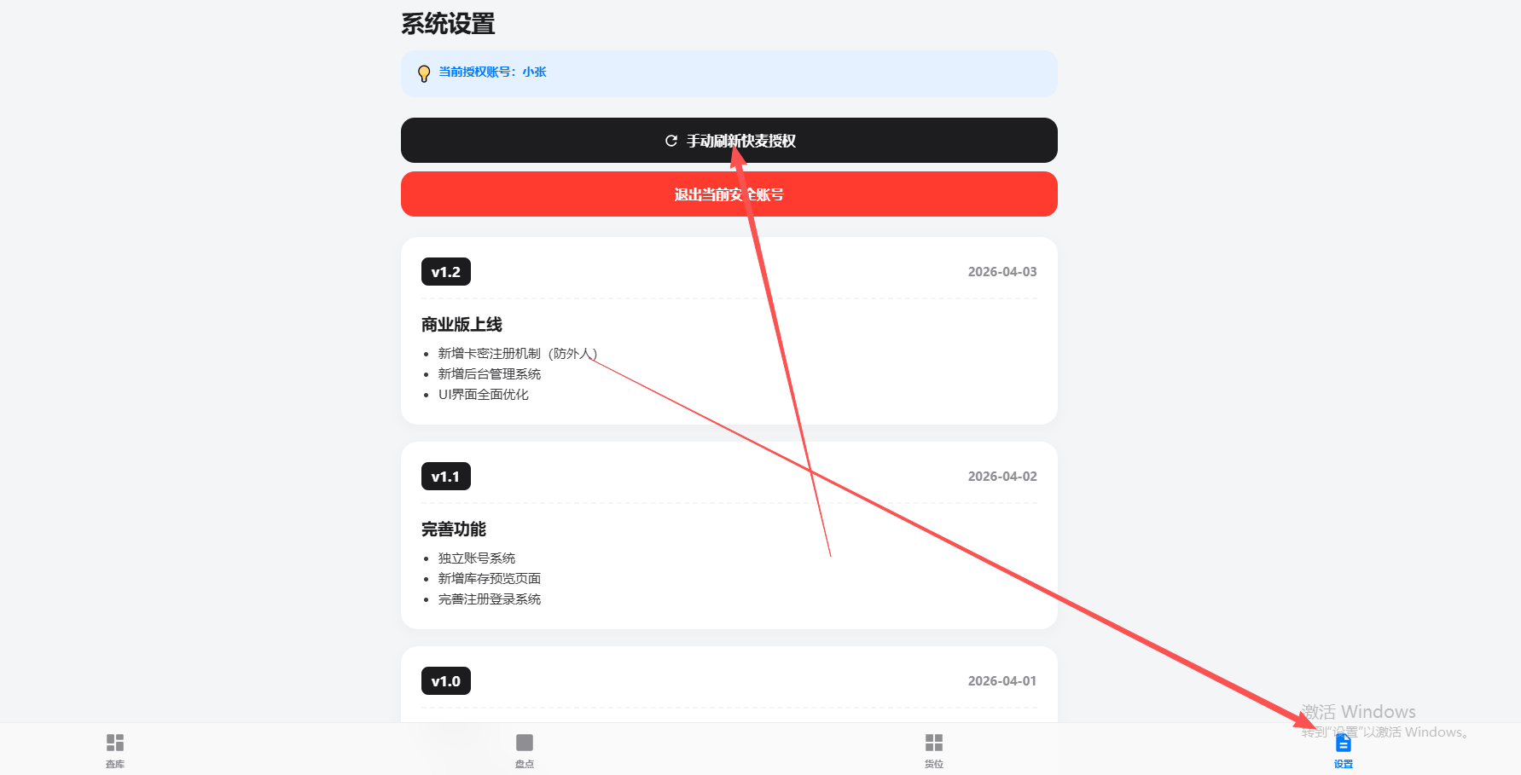This screenshot has height=775, width=1521.
Task: Open the 查库 tab icon
Action: (115, 743)
